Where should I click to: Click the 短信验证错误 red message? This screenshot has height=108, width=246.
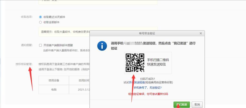148,94
